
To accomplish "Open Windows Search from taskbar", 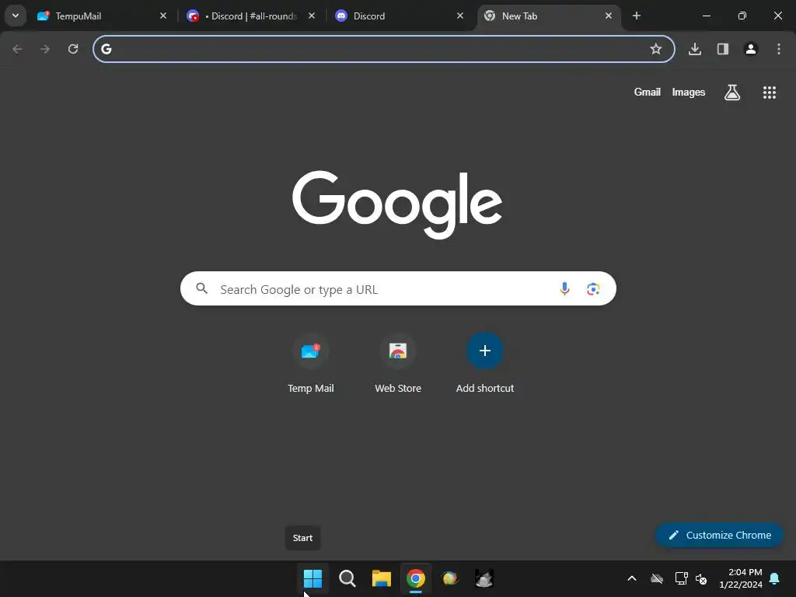I will [347, 578].
